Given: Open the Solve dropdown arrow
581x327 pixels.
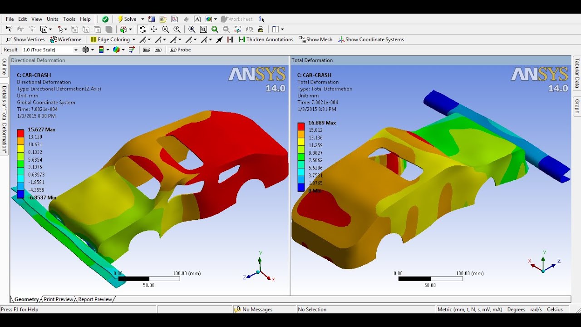Looking at the screenshot, I should (x=143, y=19).
